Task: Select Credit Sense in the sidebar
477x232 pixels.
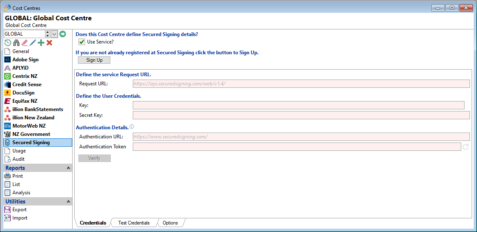Action: pos(38,85)
